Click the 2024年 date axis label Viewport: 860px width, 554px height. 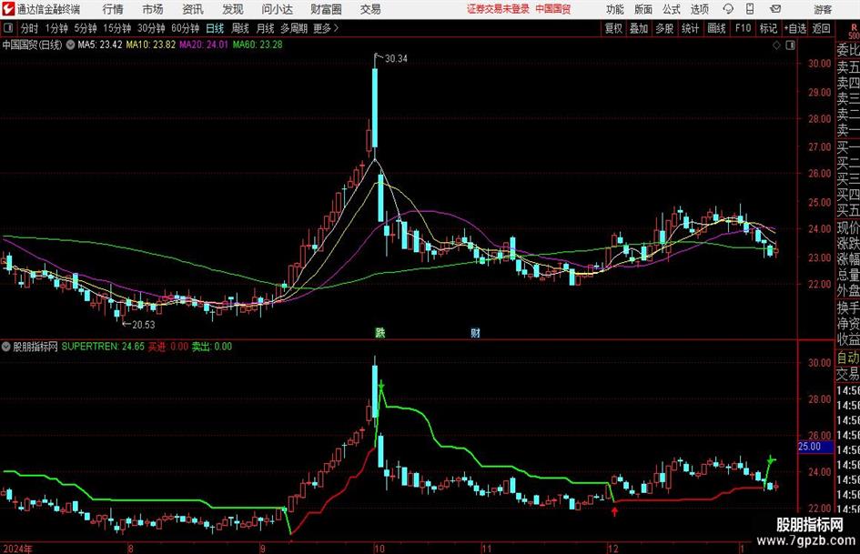(x=17, y=549)
